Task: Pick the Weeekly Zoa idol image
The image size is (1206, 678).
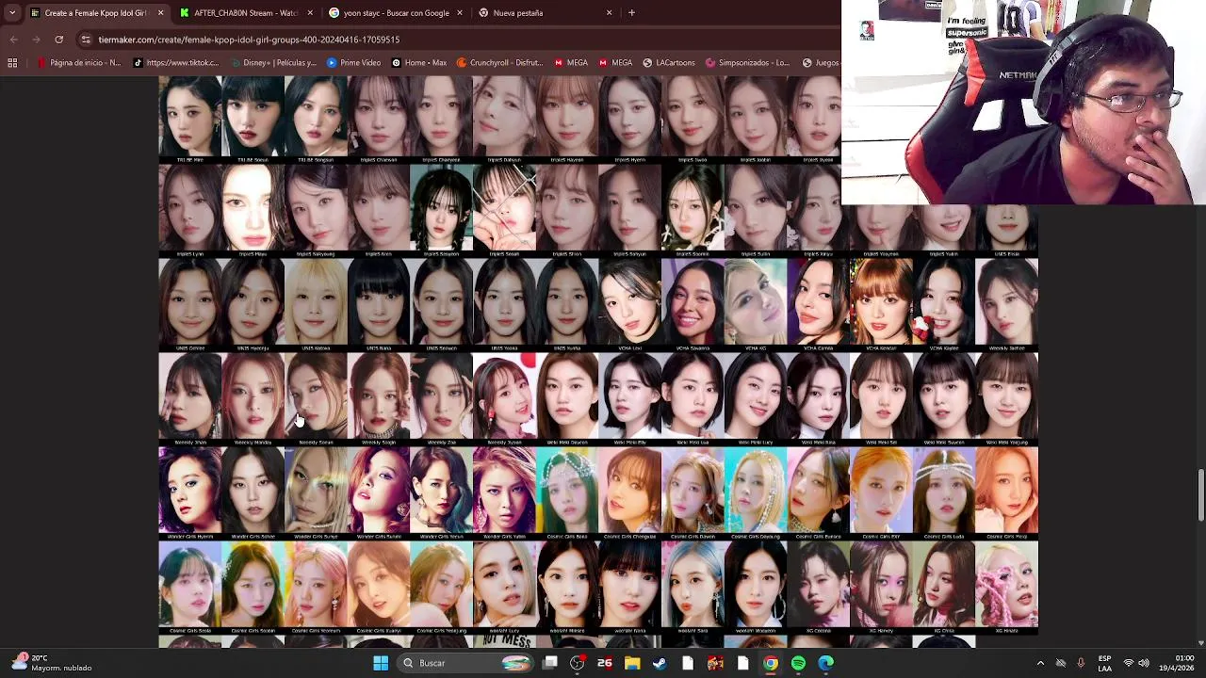Action: tap(441, 399)
